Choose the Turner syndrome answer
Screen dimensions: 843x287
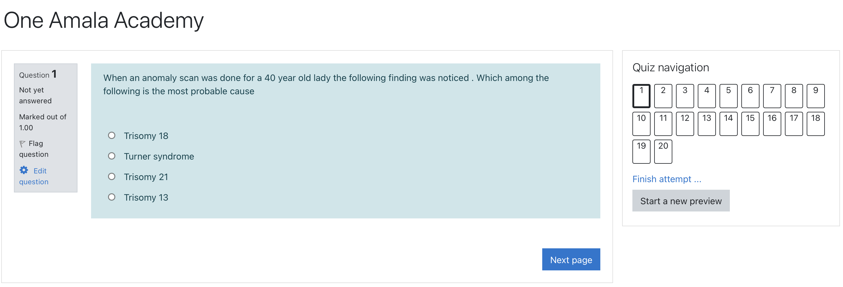[112, 156]
